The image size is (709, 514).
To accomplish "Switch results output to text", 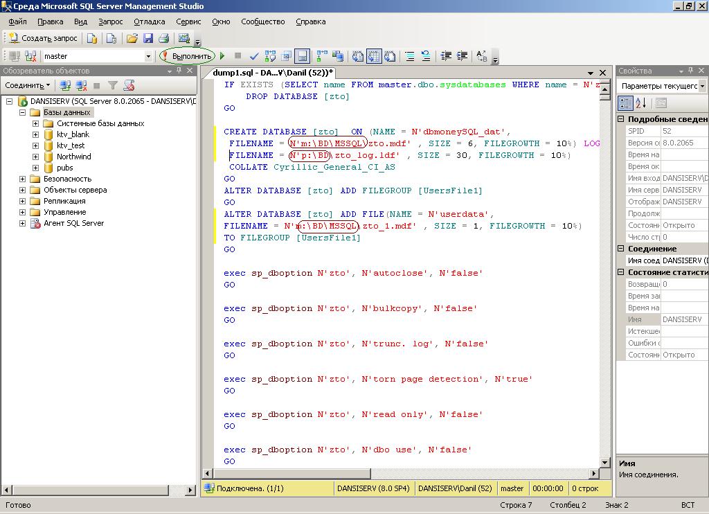I will [358, 56].
